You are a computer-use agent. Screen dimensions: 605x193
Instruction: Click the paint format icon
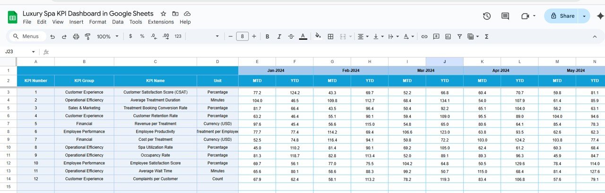(x=87, y=36)
